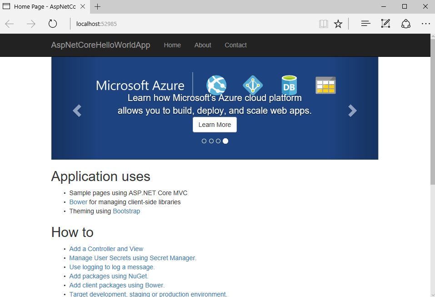Select the Home Page - AspNetCo tab
Image resolution: width=435 pixels, height=297 pixels.
pyautogui.click(x=45, y=7)
